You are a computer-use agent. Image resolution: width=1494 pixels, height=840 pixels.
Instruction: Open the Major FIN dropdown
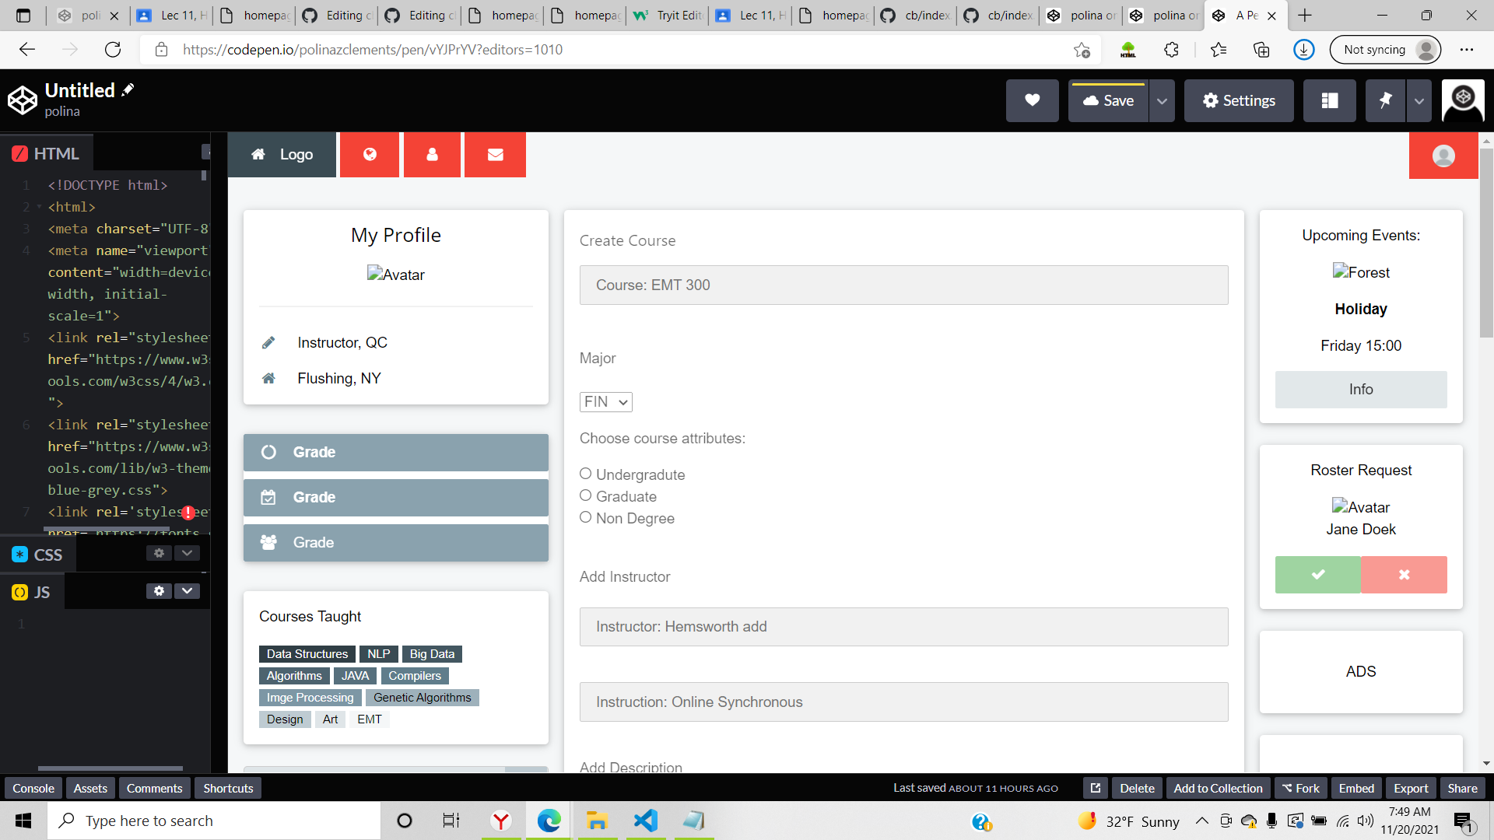(605, 401)
